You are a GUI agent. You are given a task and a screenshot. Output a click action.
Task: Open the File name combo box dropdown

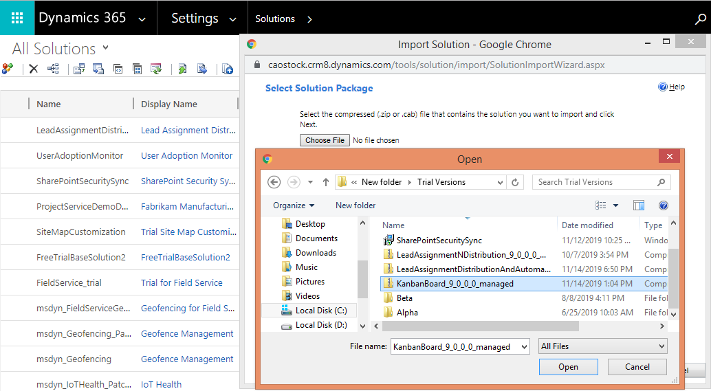[x=524, y=347]
